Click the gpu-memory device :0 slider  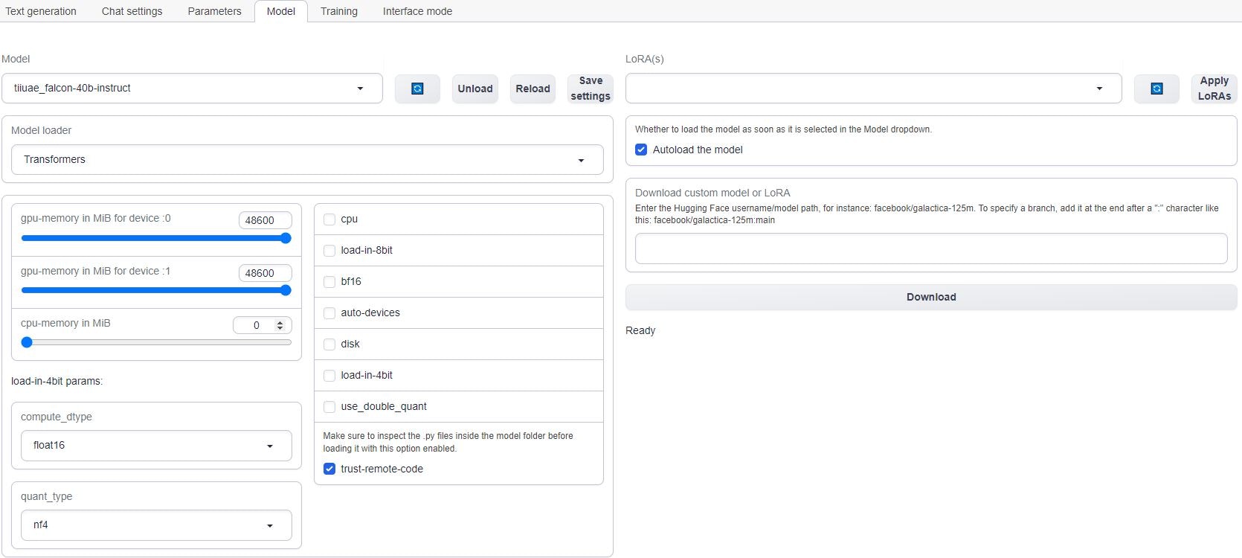(x=156, y=238)
